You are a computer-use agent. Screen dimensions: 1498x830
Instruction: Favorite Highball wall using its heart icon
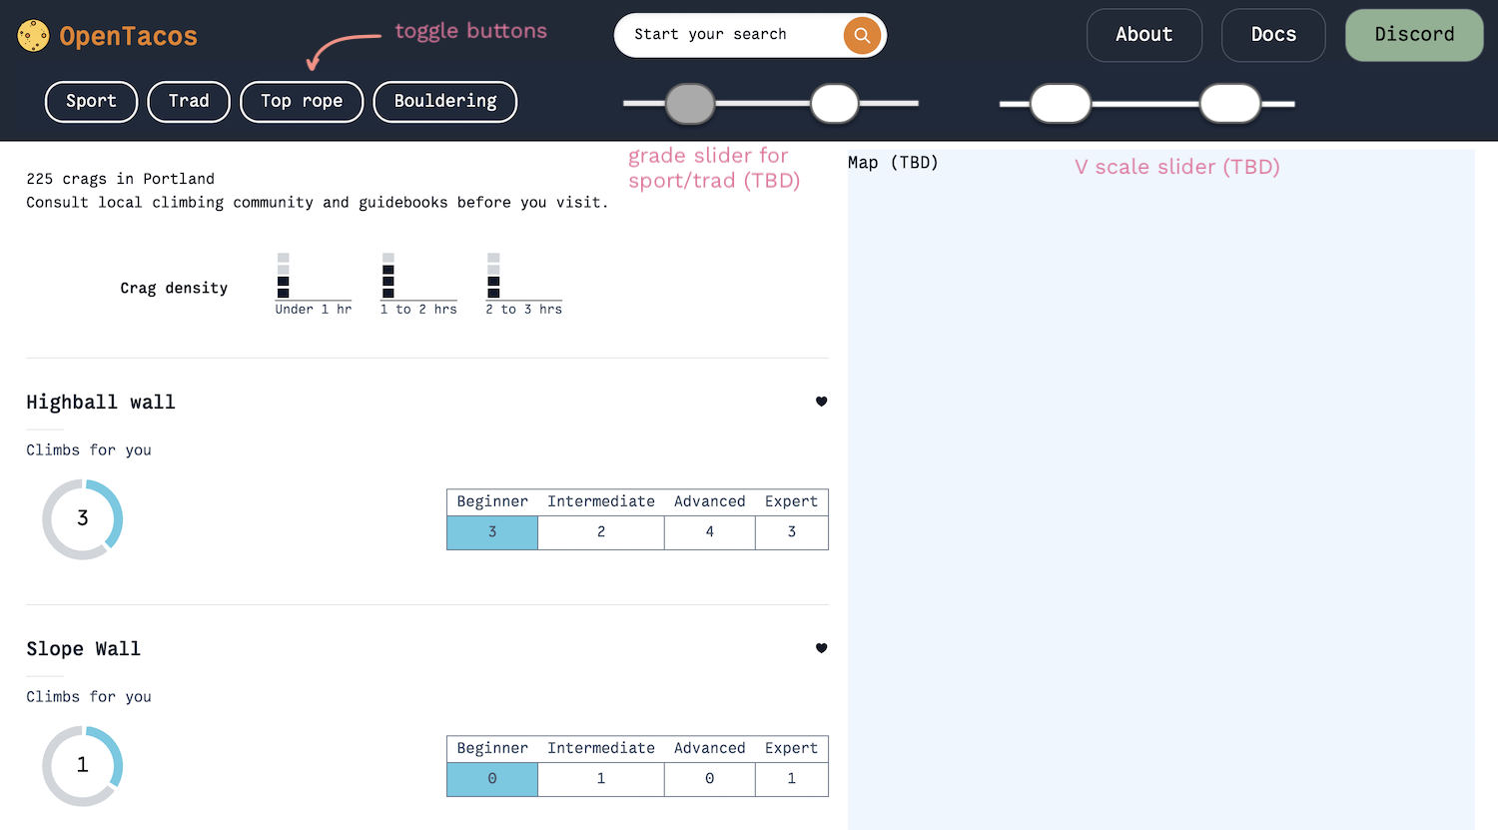(x=821, y=402)
